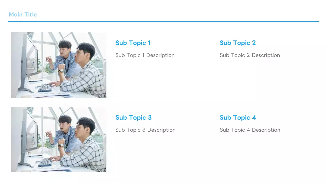Screen dimensions: 326x183
Task: Click the keyboard in the top photo
Action: [x=45, y=88]
